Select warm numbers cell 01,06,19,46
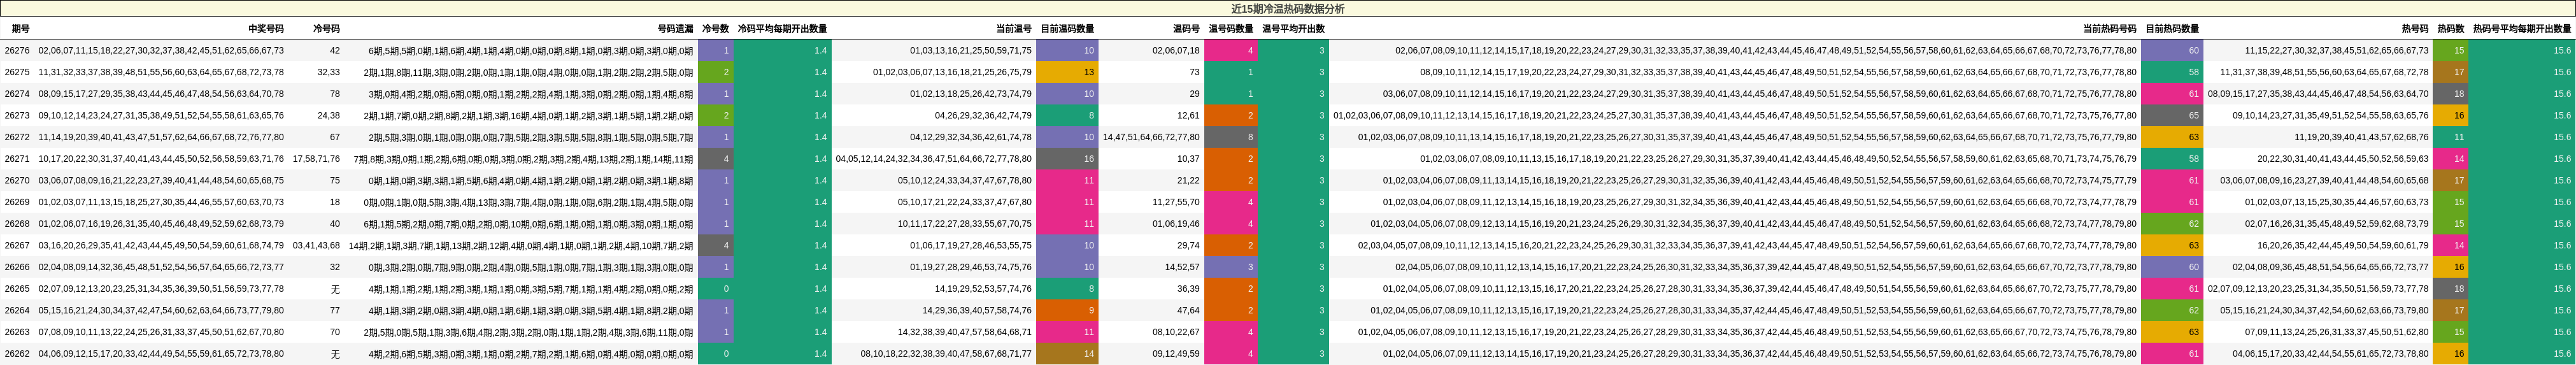 (1176, 224)
